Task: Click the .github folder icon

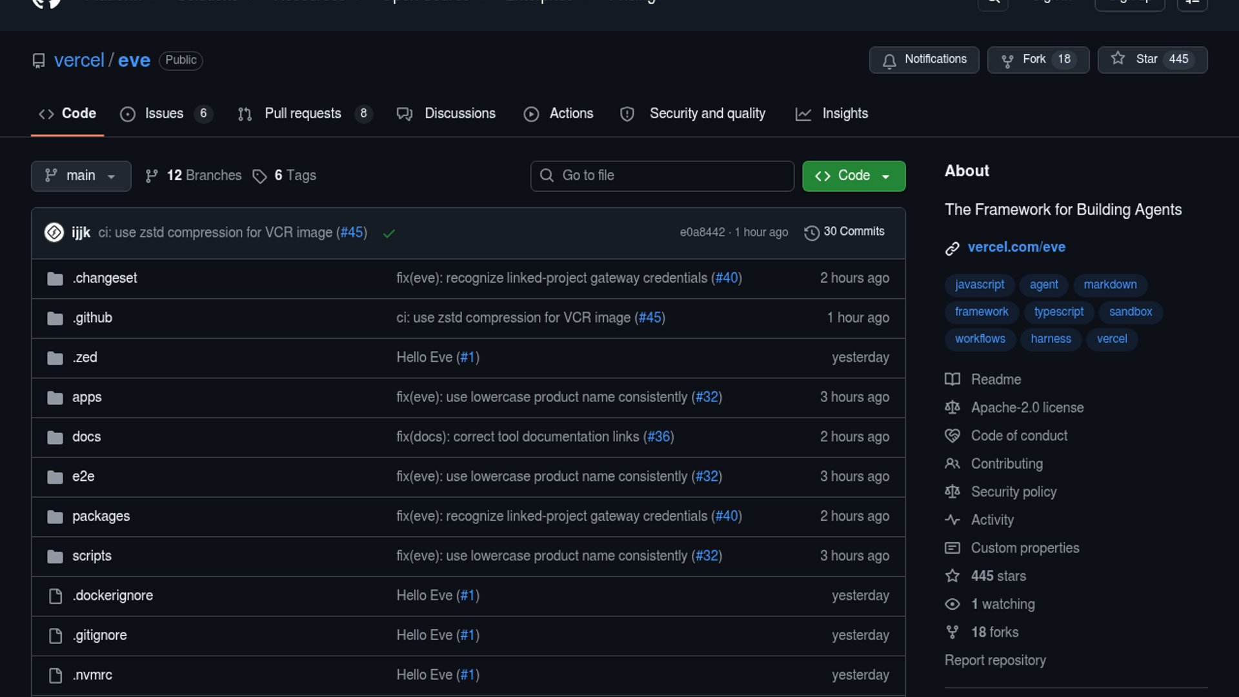Action: click(x=55, y=318)
